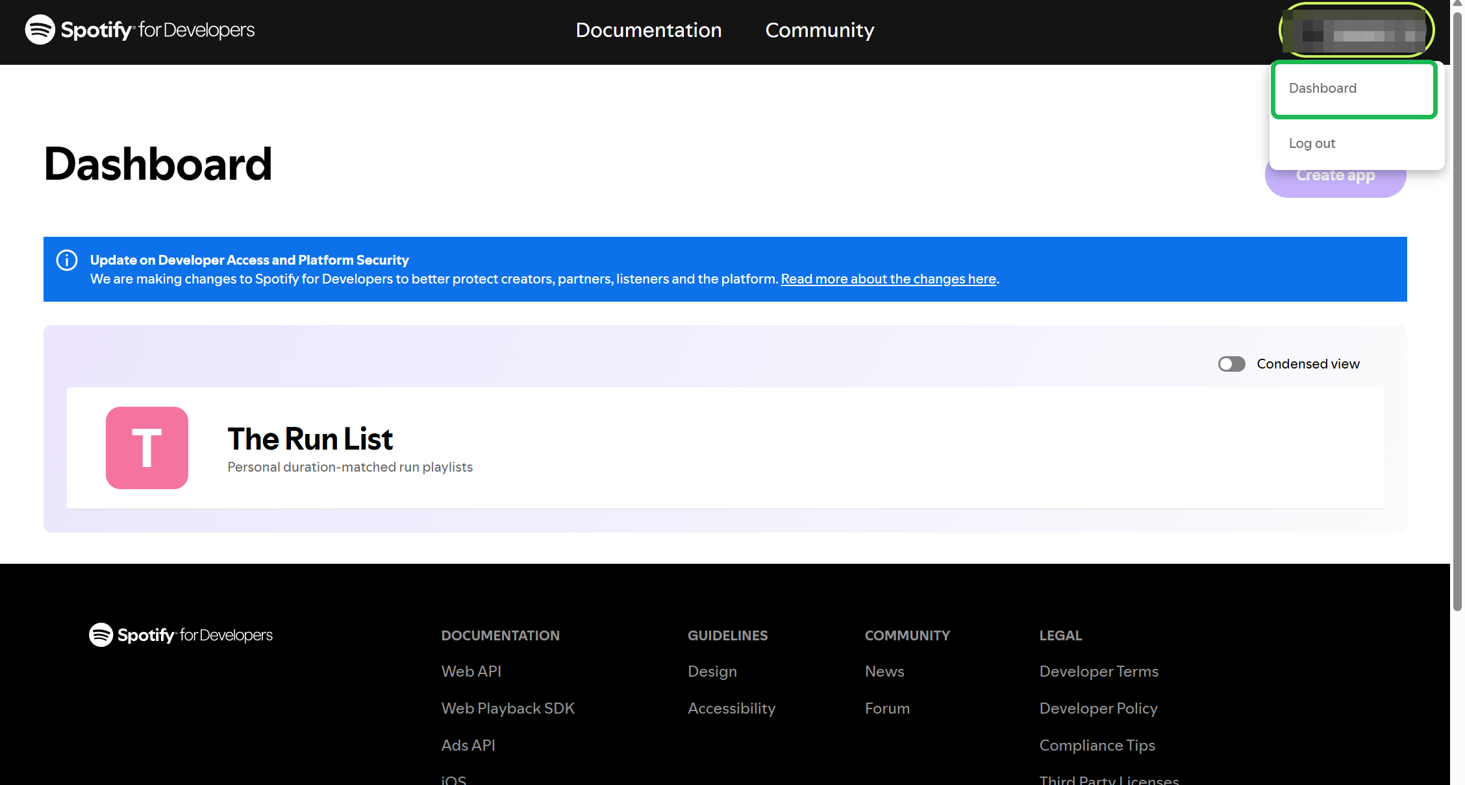Select Dashboard from the account dropdown
This screenshot has width=1465, height=785.
[x=1354, y=89]
